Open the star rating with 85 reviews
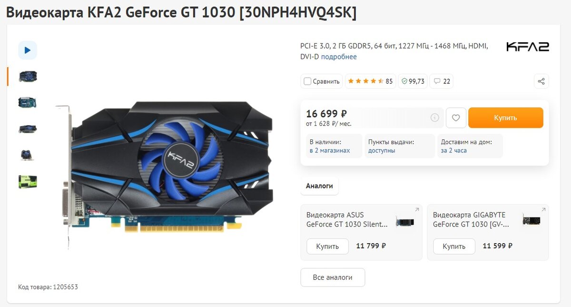This screenshot has width=571, height=307. pyautogui.click(x=370, y=81)
